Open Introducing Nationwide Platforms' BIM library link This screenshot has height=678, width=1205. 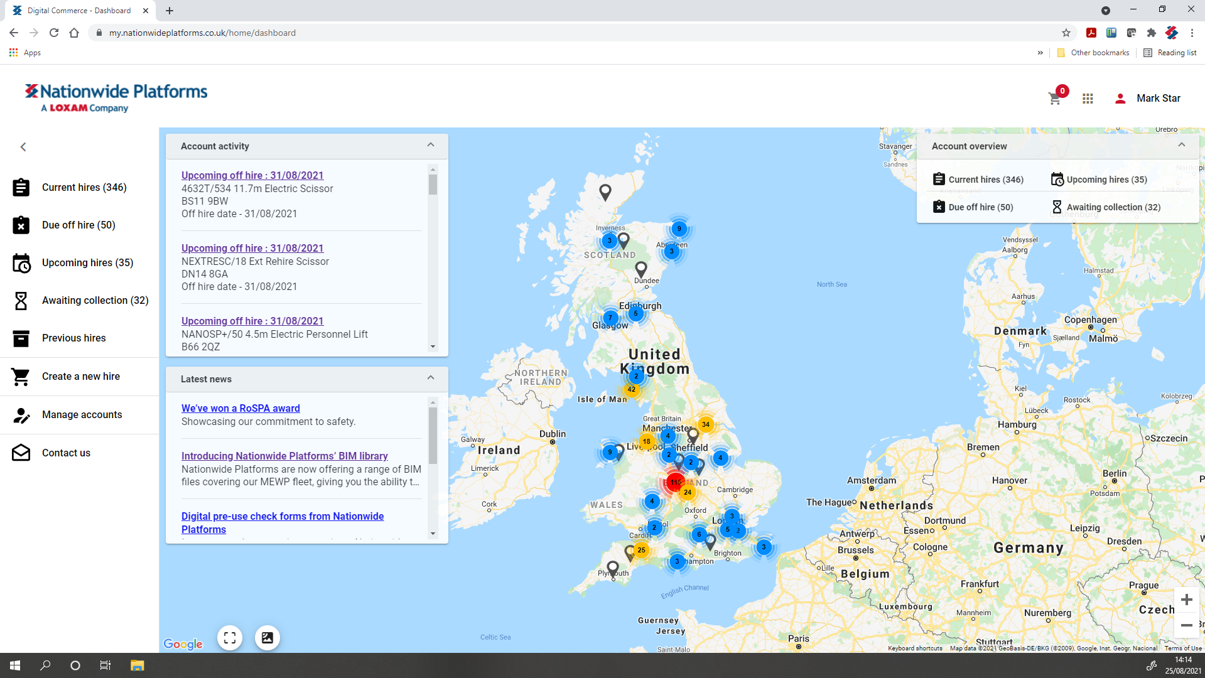(284, 456)
